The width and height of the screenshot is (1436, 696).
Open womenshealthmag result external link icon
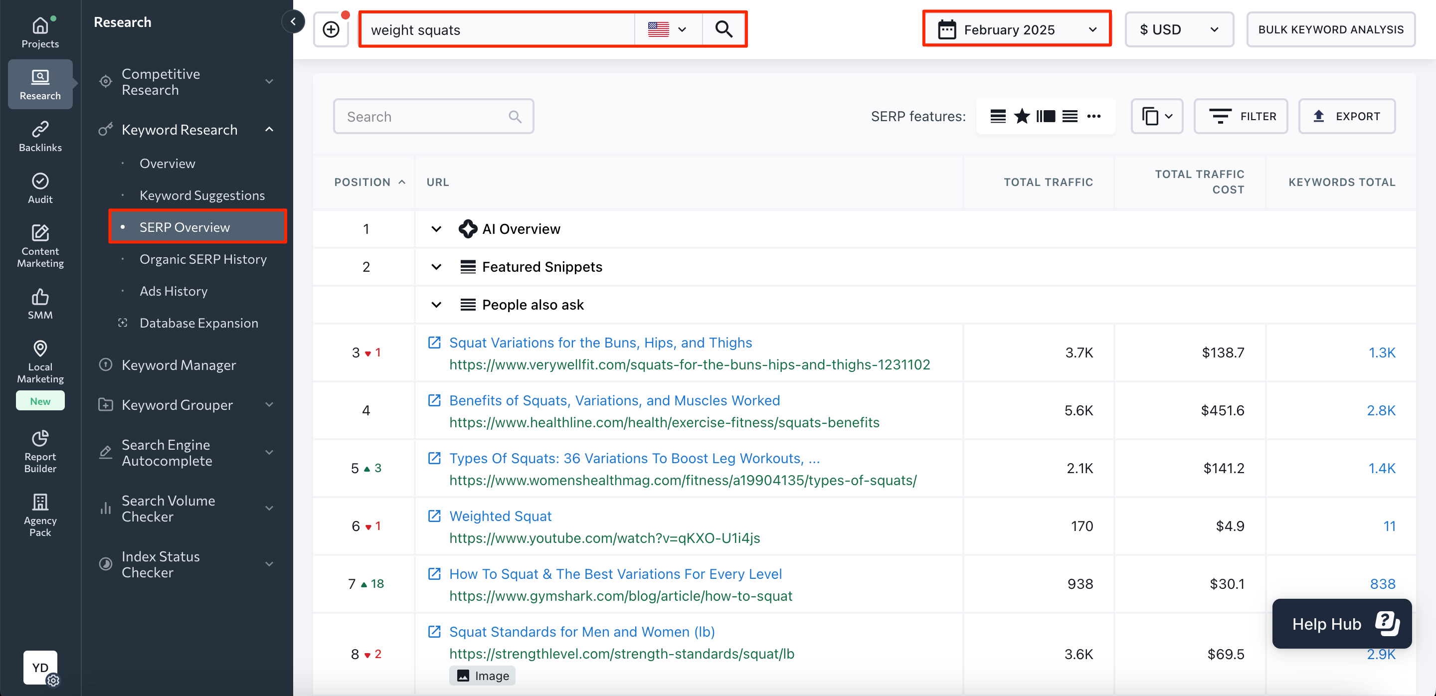click(434, 458)
